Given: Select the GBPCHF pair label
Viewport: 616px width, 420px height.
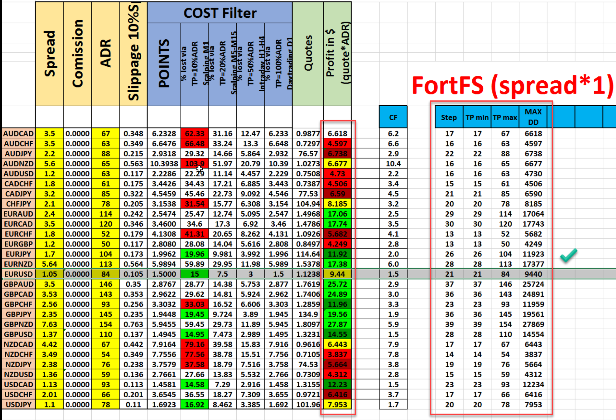Looking at the screenshot, I should coord(18,304).
